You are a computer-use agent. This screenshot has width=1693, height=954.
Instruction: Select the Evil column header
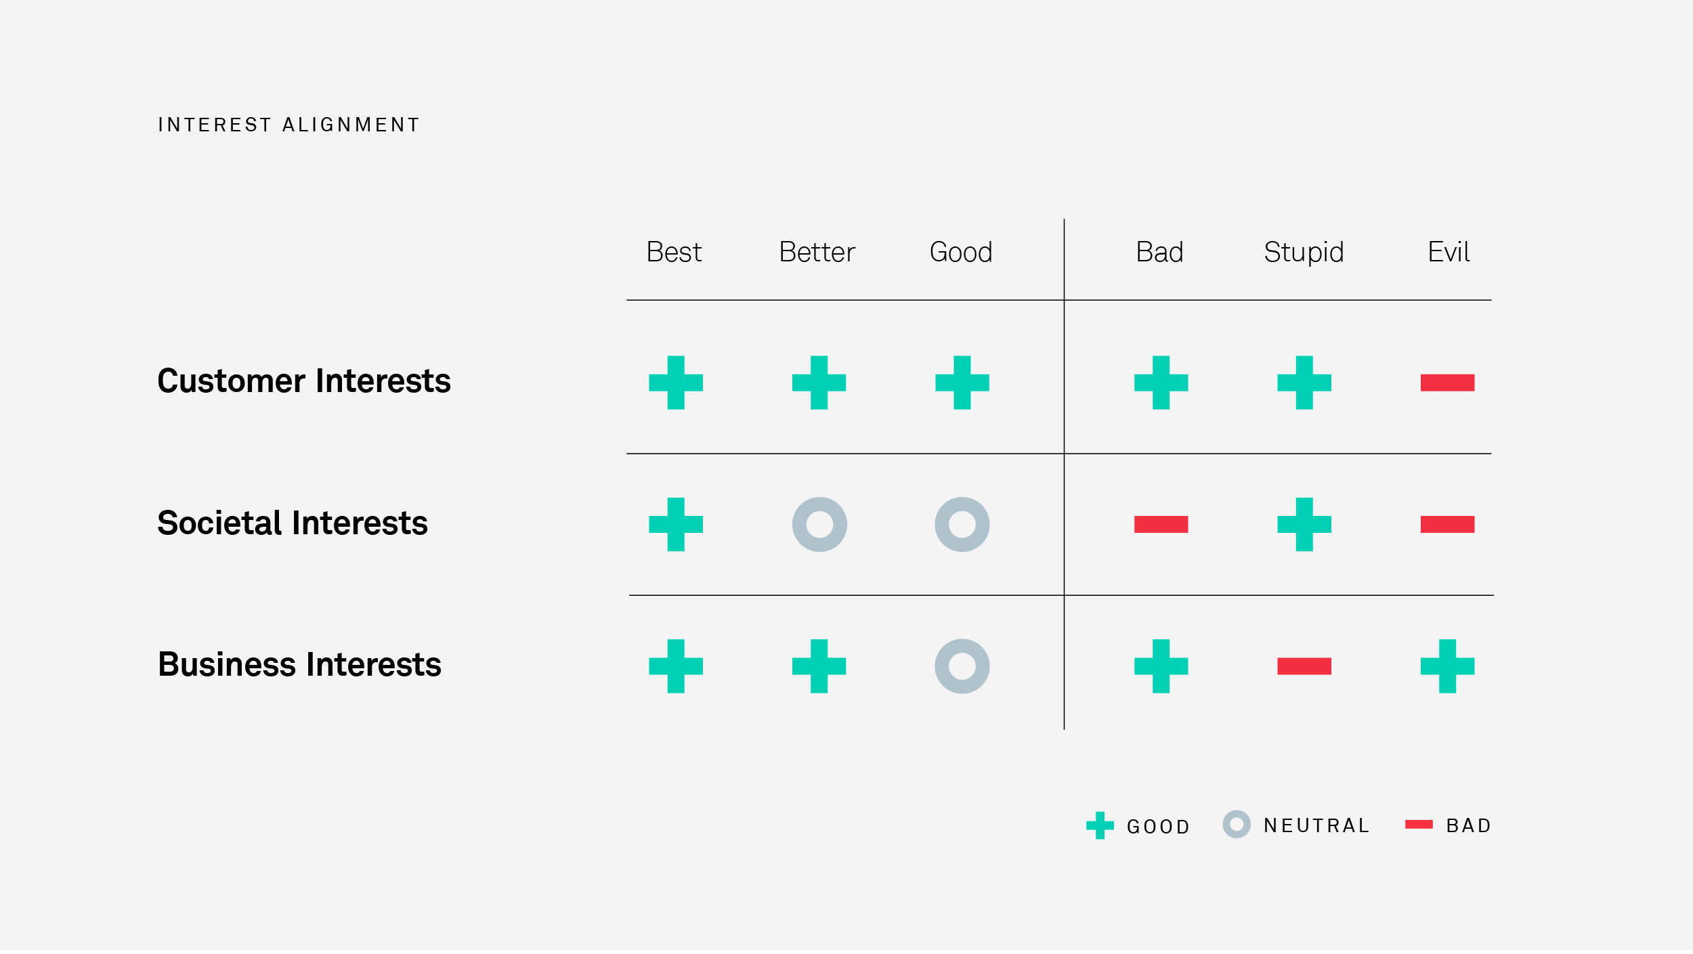1449,252
